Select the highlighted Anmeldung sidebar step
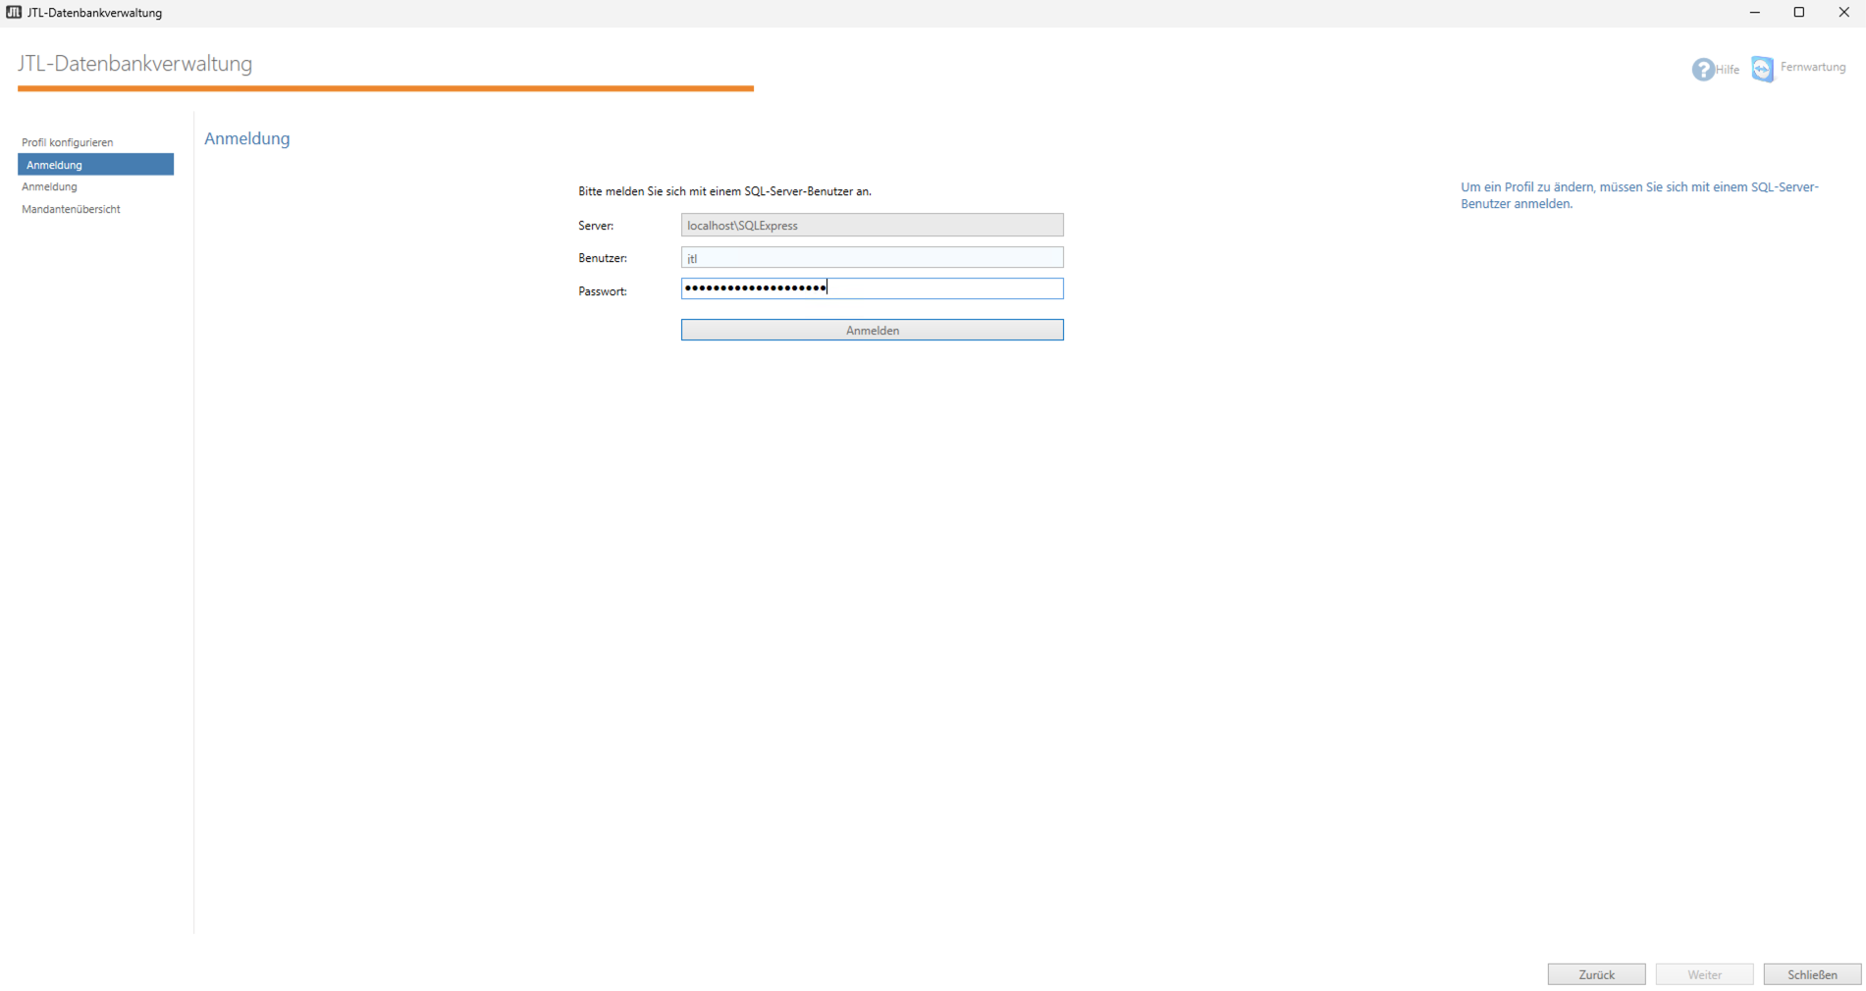 click(x=95, y=165)
